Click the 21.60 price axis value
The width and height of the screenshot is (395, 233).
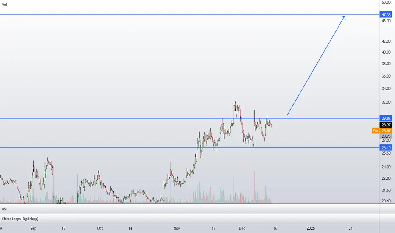[386, 190]
